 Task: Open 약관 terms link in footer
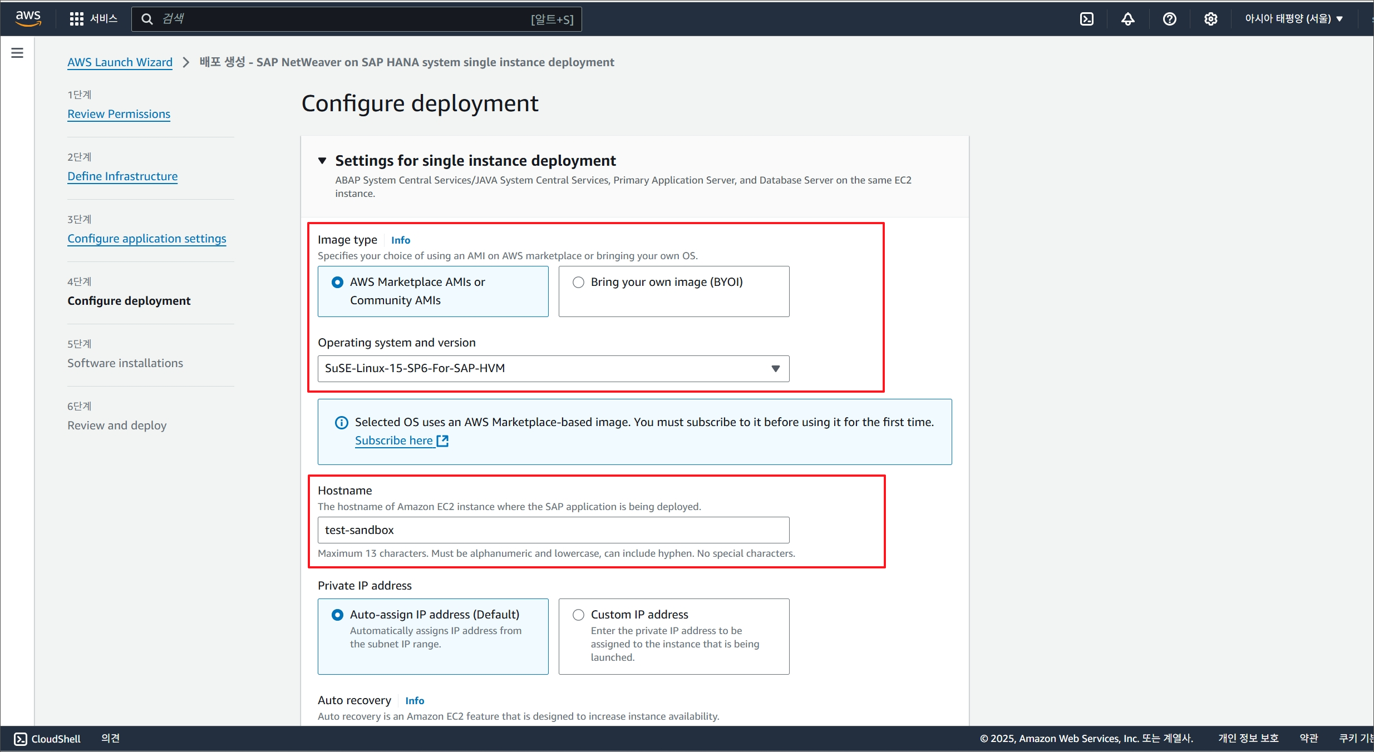(x=1308, y=738)
